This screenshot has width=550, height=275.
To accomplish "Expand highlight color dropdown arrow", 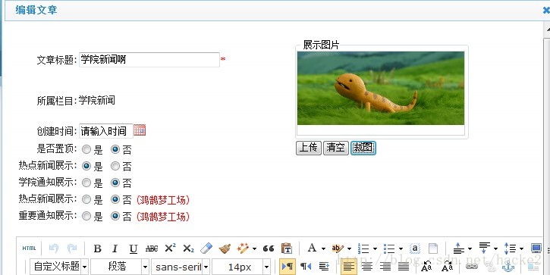I will (349, 248).
